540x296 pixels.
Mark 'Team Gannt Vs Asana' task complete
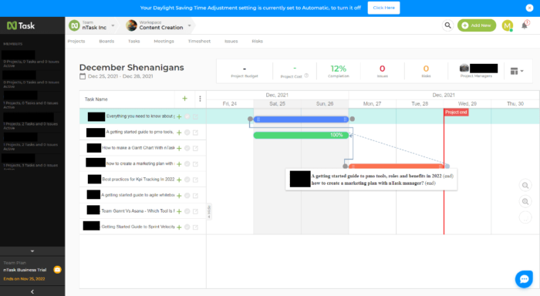(187, 211)
